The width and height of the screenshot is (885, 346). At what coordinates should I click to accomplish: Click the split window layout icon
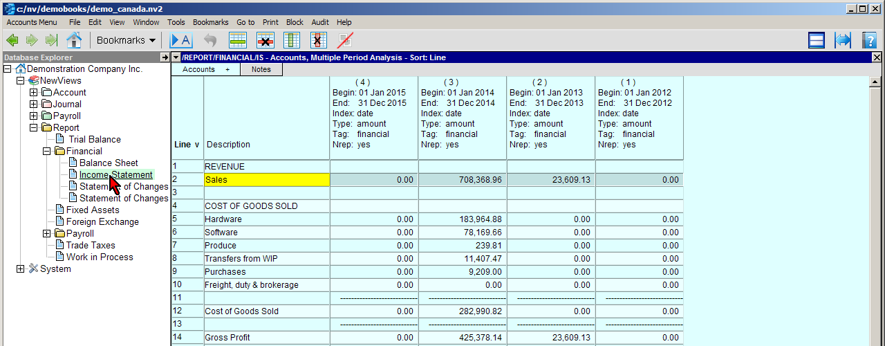(817, 40)
